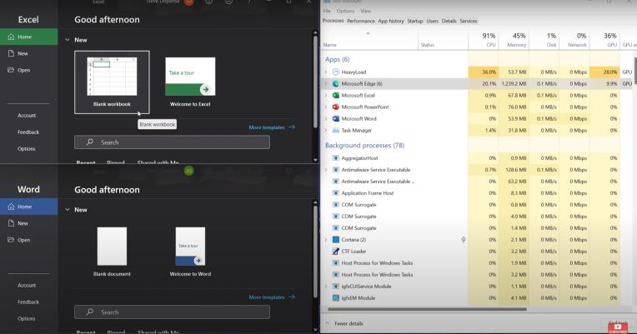This screenshot has width=637, height=334.
Task: Expand the Antimalware Service Executable row
Action: click(x=326, y=170)
